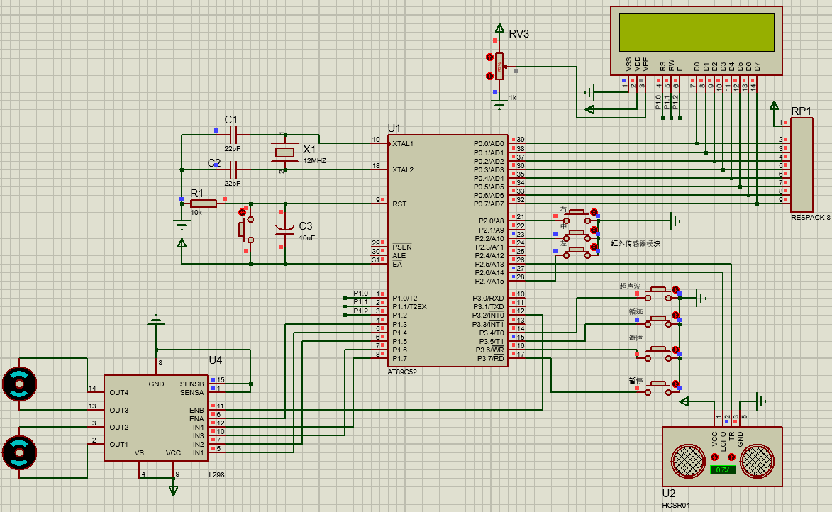832x512 pixels.
Task: Select power arrow feeding HCSR04 VCC pin
Action: point(684,401)
